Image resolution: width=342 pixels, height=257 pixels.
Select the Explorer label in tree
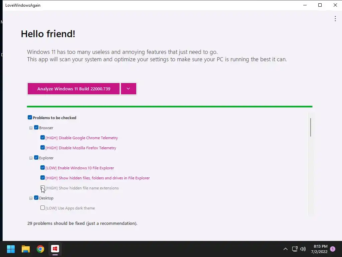coord(46,158)
